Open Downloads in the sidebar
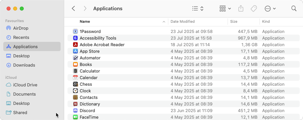This screenshot has width=303, height=120. click(32, 65)
